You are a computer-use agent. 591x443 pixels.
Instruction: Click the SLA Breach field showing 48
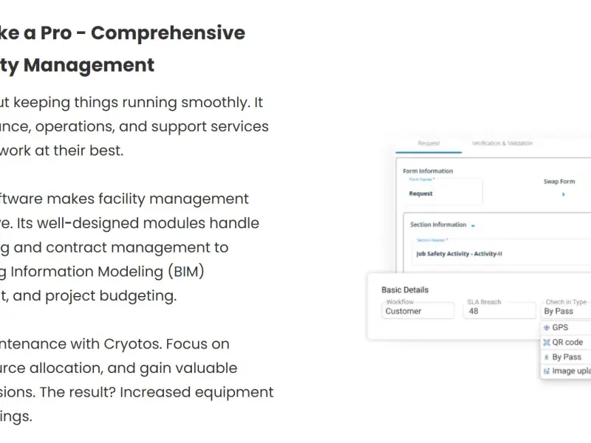pyautogui.click(x=499, y=311)
